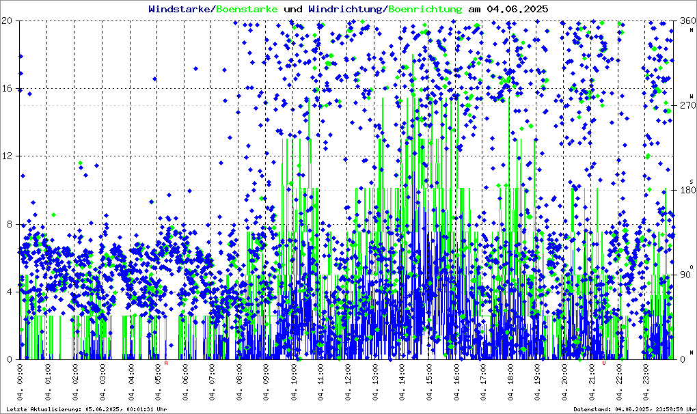Image resolution: width=697 pixels, height=414 pixels.
Task: Click the date "04.06.2025" in the title
Action: (517, 9)
